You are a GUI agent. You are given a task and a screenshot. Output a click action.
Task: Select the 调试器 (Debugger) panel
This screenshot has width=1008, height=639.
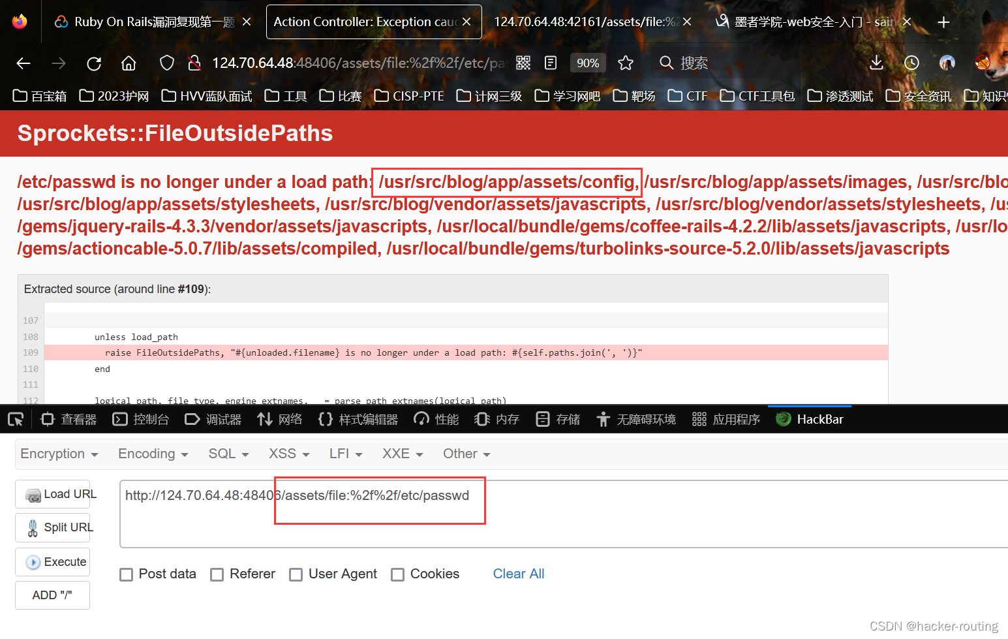click(213, 419)
